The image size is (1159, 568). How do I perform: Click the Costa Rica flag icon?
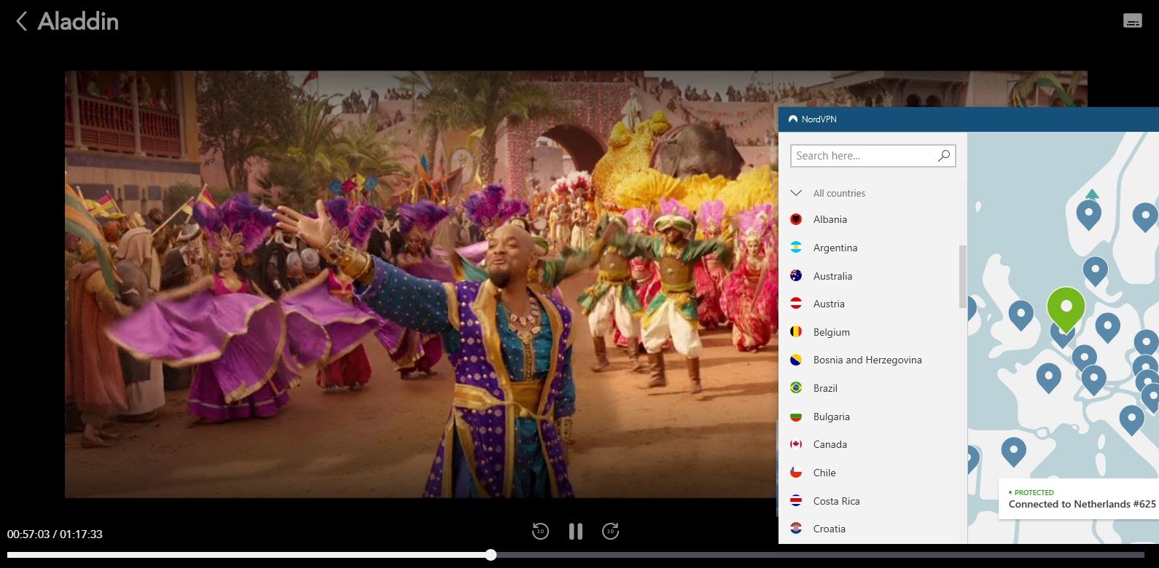[797, 501]
